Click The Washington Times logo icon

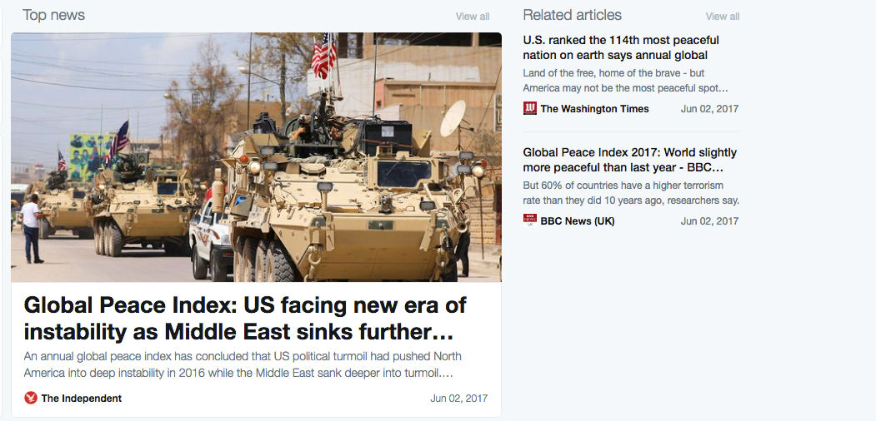pyautogui.click(x=529, y=108)
